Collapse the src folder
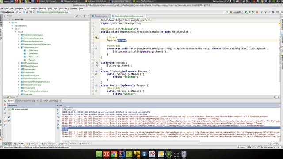This screenshot has width=283, height=159. coord(10,23)
